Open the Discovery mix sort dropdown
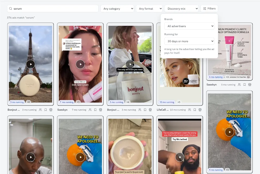The image size is (260, 174). tap(181, 9)
